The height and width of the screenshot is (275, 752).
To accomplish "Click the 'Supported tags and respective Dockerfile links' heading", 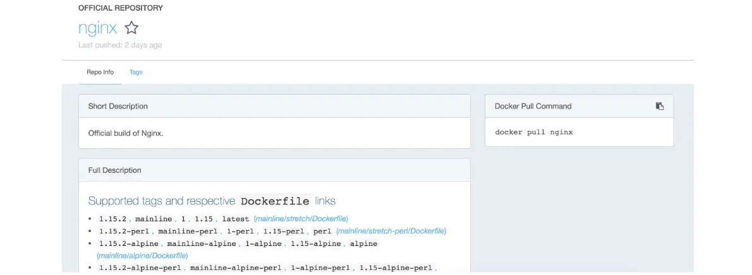I will pyautogui.click(x=212, y=201).
